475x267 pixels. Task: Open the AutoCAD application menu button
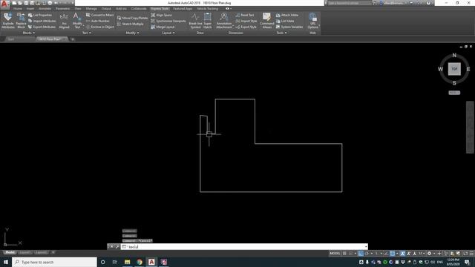(x=4, y=4)
